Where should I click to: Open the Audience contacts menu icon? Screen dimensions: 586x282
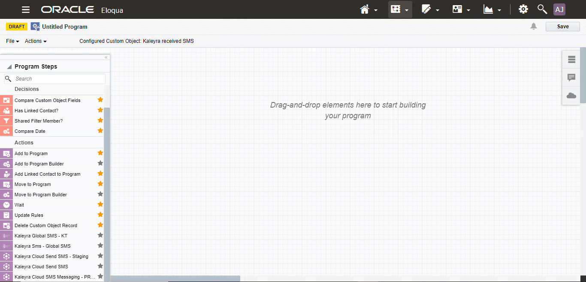(457, 9)
